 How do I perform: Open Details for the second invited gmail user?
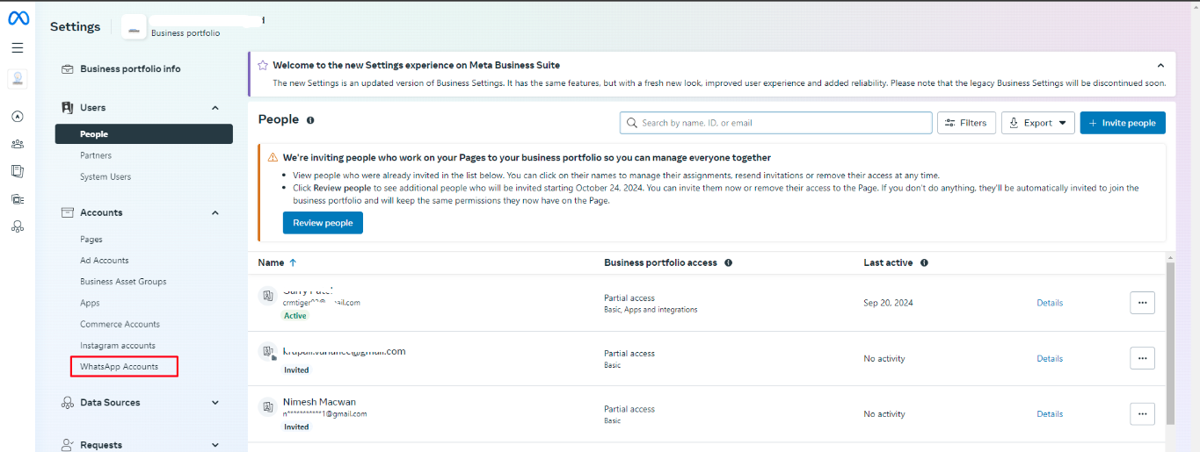[1050, 358]
